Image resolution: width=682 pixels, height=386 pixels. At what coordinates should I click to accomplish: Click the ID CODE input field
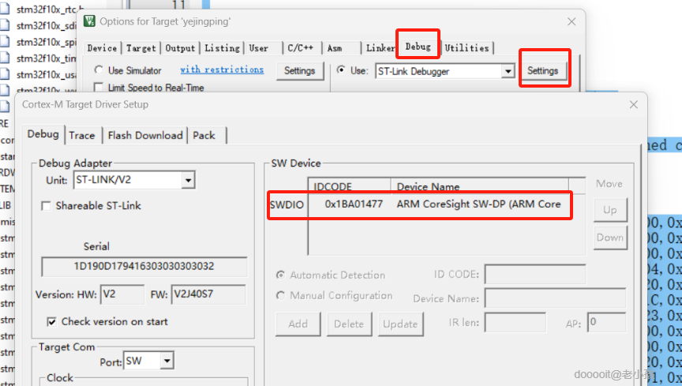(x=535, y=275)
